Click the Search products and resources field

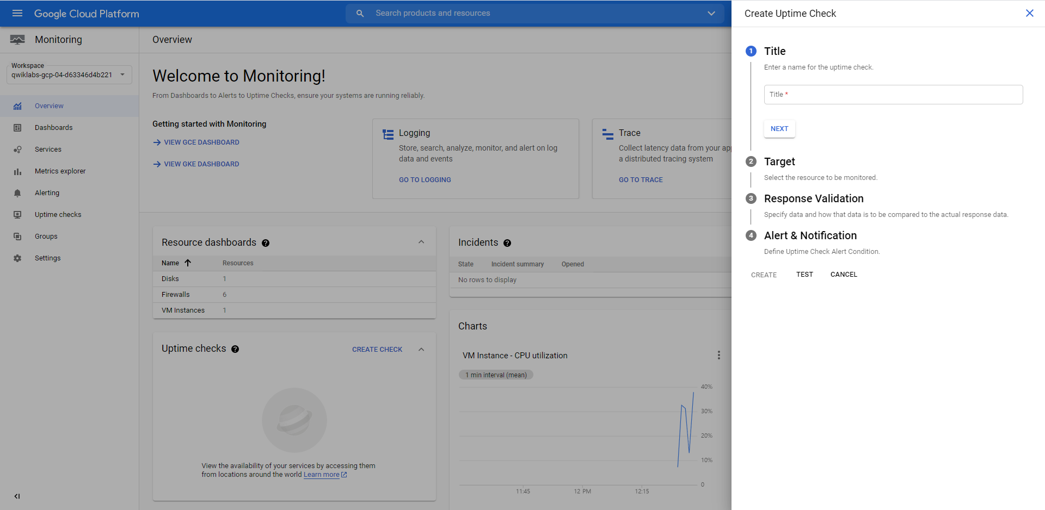535,13
